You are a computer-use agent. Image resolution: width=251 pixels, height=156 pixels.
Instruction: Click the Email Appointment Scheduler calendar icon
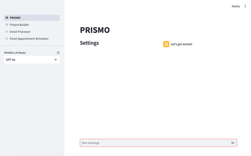[x=7, y=39]
